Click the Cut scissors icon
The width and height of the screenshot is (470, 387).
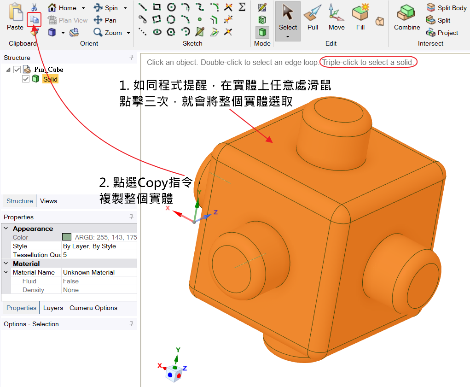(x=34, y=7)
